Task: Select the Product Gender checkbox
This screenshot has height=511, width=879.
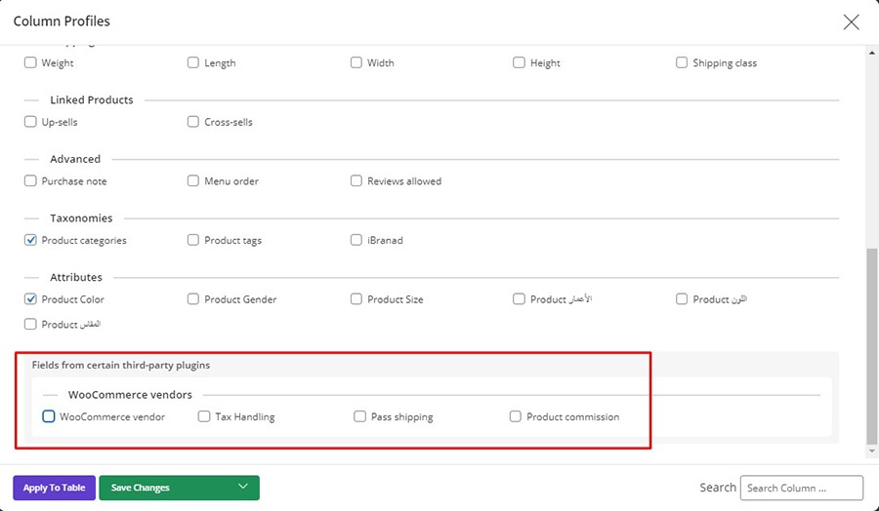Action: pos(193,299)
